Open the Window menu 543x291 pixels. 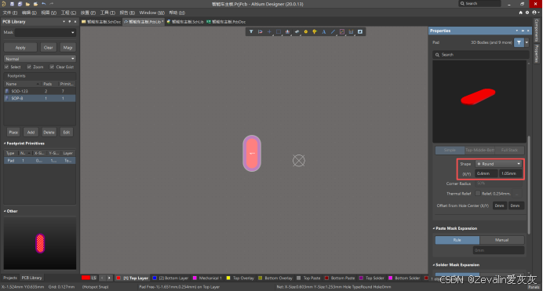coord(151,13)
